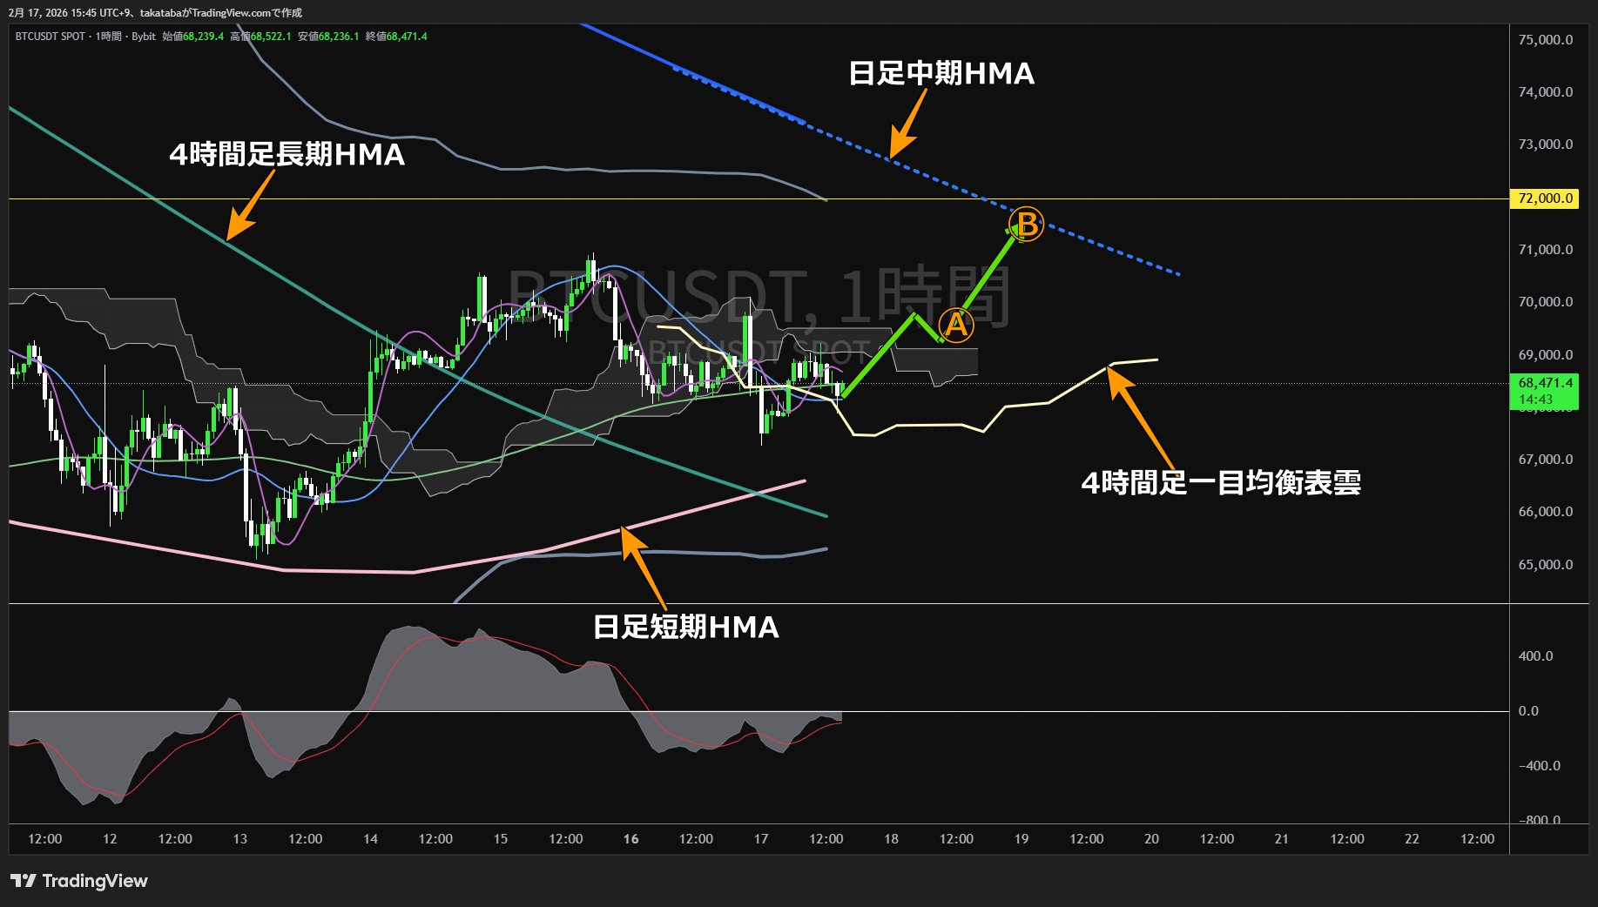Click date label 22 on time axis

(x=1412, y=839)
